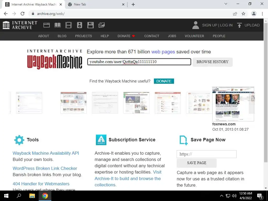
Task: Open the Chrome profile avatar
Action: coord(254,14)
